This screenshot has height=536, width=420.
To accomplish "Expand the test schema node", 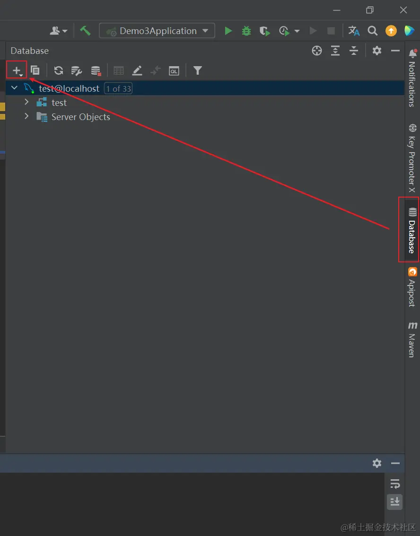I will pyautogui.click(x=26, y=102).
